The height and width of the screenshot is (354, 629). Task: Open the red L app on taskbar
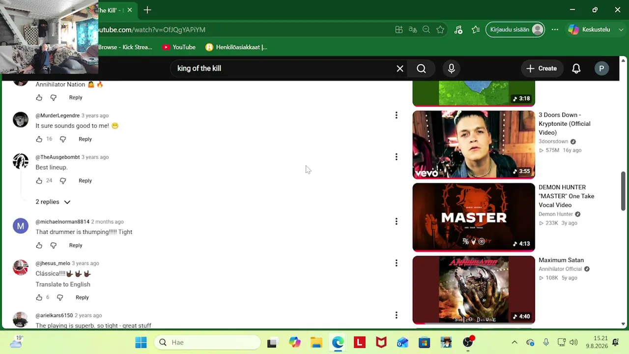(x=360, y=342)
